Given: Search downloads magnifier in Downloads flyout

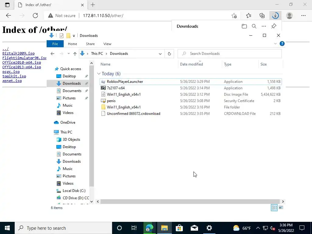Looking at the screenshot, I should click(254, 26).
